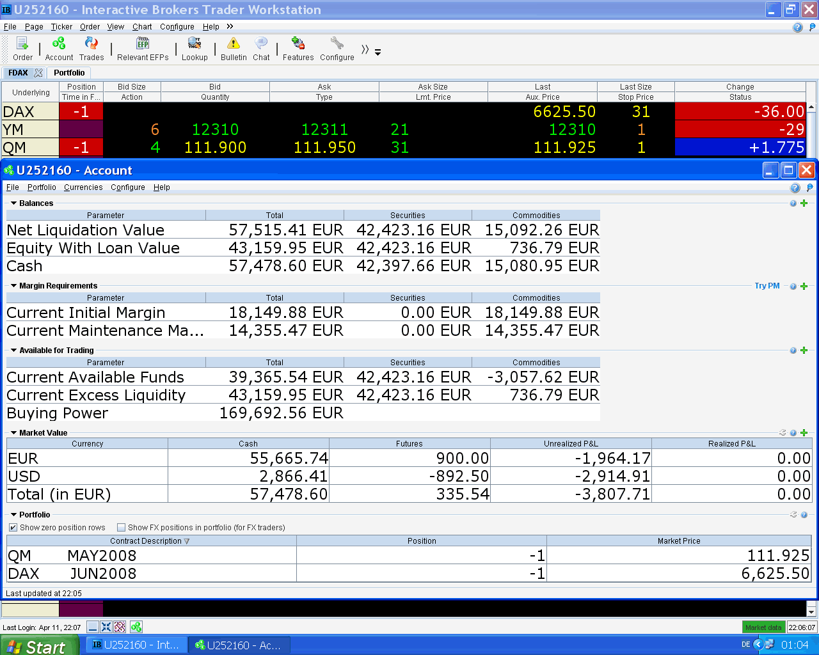The width and height of the screenshot is (819, 655).
Task: Click green plus in Margin Requirements section
Action: [x=804, y=287]
